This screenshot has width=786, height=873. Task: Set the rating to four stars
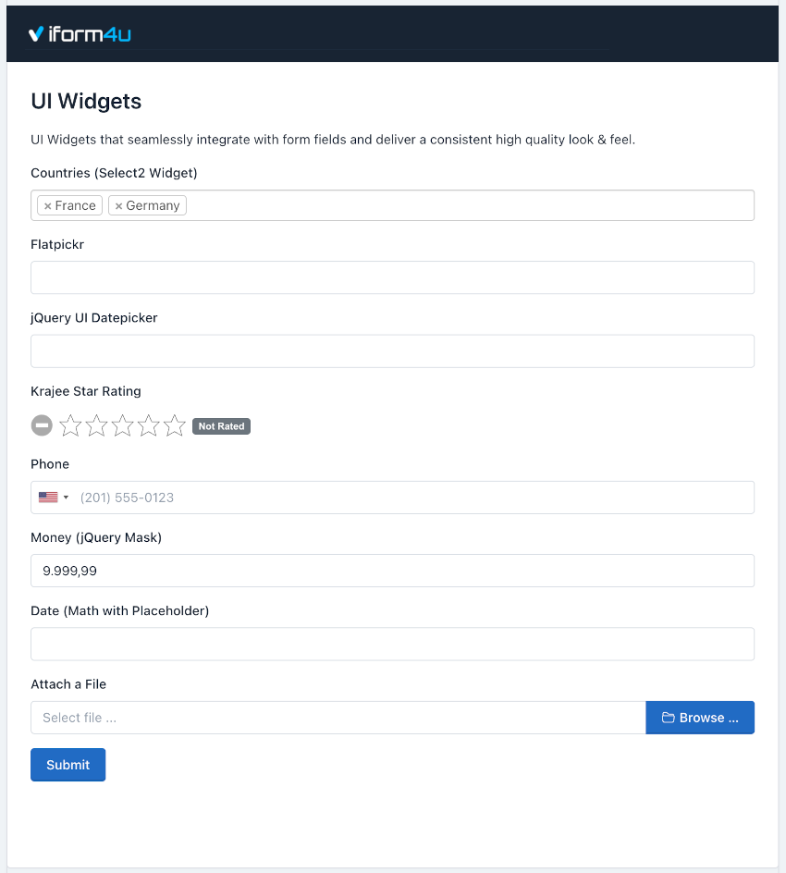click(x=148, y=425)
